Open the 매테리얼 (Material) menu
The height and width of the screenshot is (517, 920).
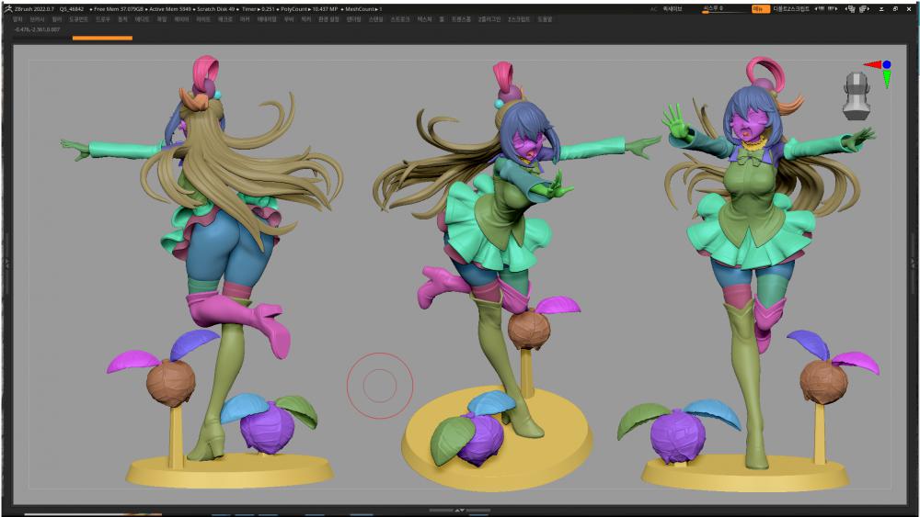click(x=267, y=19)
